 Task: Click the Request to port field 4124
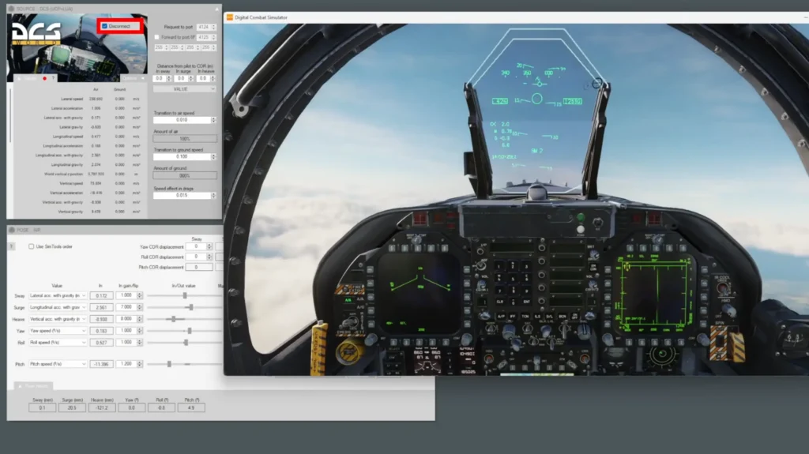tap(206, 27)
